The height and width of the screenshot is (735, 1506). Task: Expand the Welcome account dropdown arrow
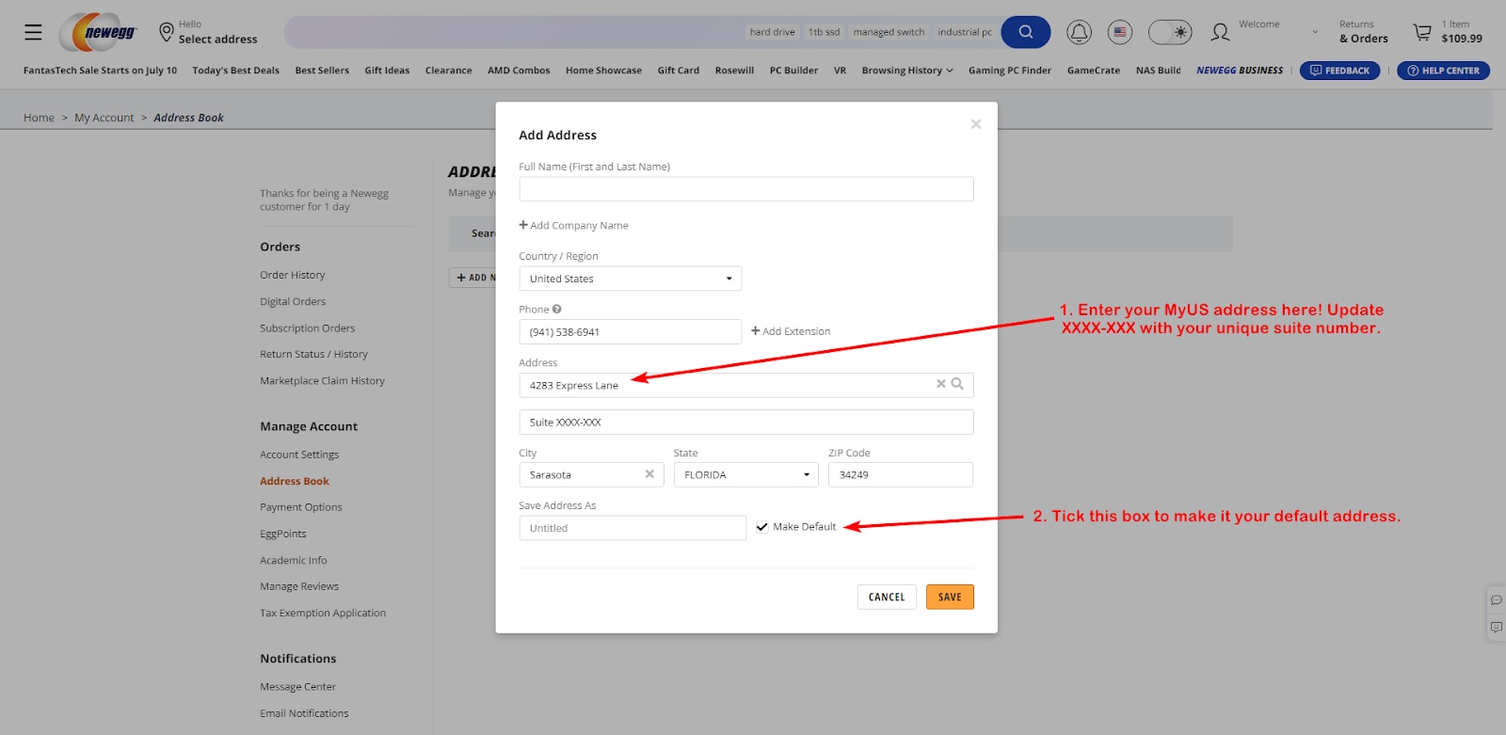pos(1315,32)
